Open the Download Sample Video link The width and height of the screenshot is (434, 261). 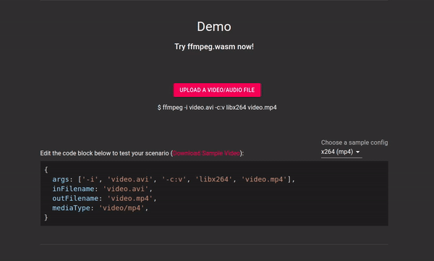pyautogui.click(x=206, y=153)
